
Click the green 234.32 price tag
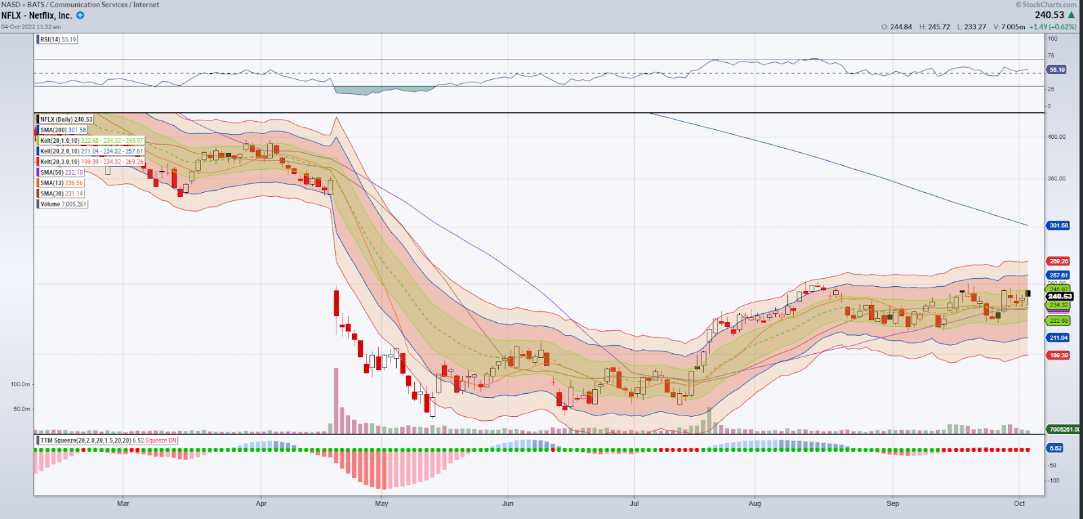tap(1059, 305)
